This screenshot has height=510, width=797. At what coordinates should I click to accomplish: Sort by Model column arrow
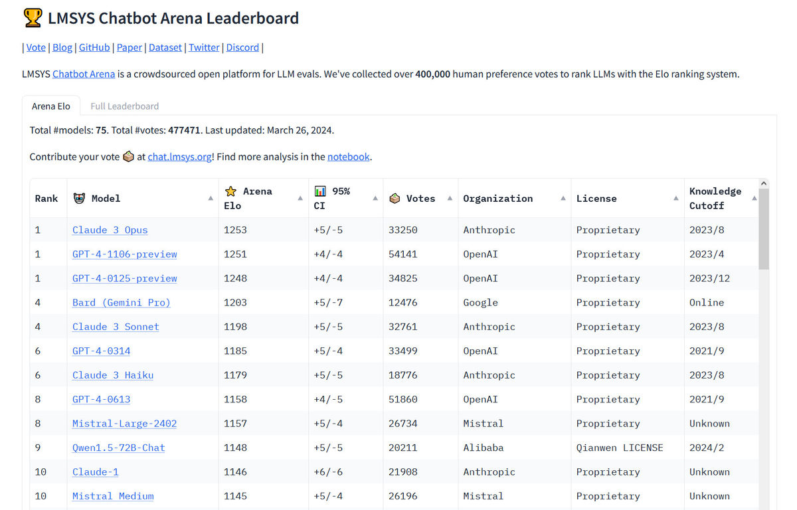[x=211, y=199]
